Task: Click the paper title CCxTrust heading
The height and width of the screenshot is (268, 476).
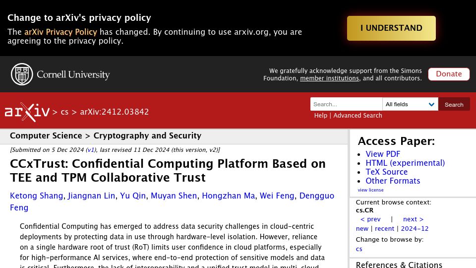Action: coord(168,170)
